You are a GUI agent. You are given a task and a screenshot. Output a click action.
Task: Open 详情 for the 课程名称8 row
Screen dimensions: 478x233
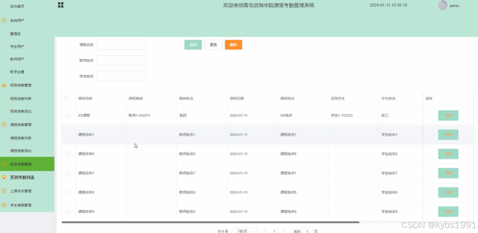coord(448,192)
